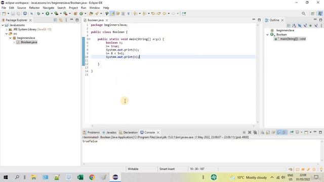This screenshot has width=324, height=182.
Task: Switch to the Problems tab
Action: [91, 132]
